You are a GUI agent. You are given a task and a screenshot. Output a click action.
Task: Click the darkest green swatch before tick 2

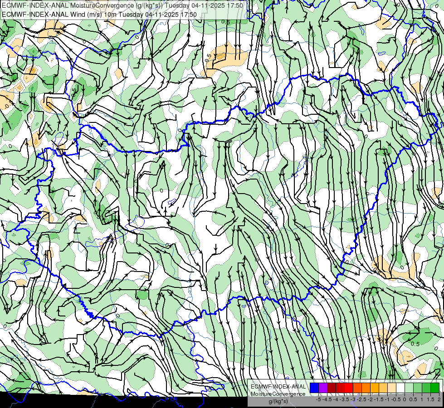435,388
